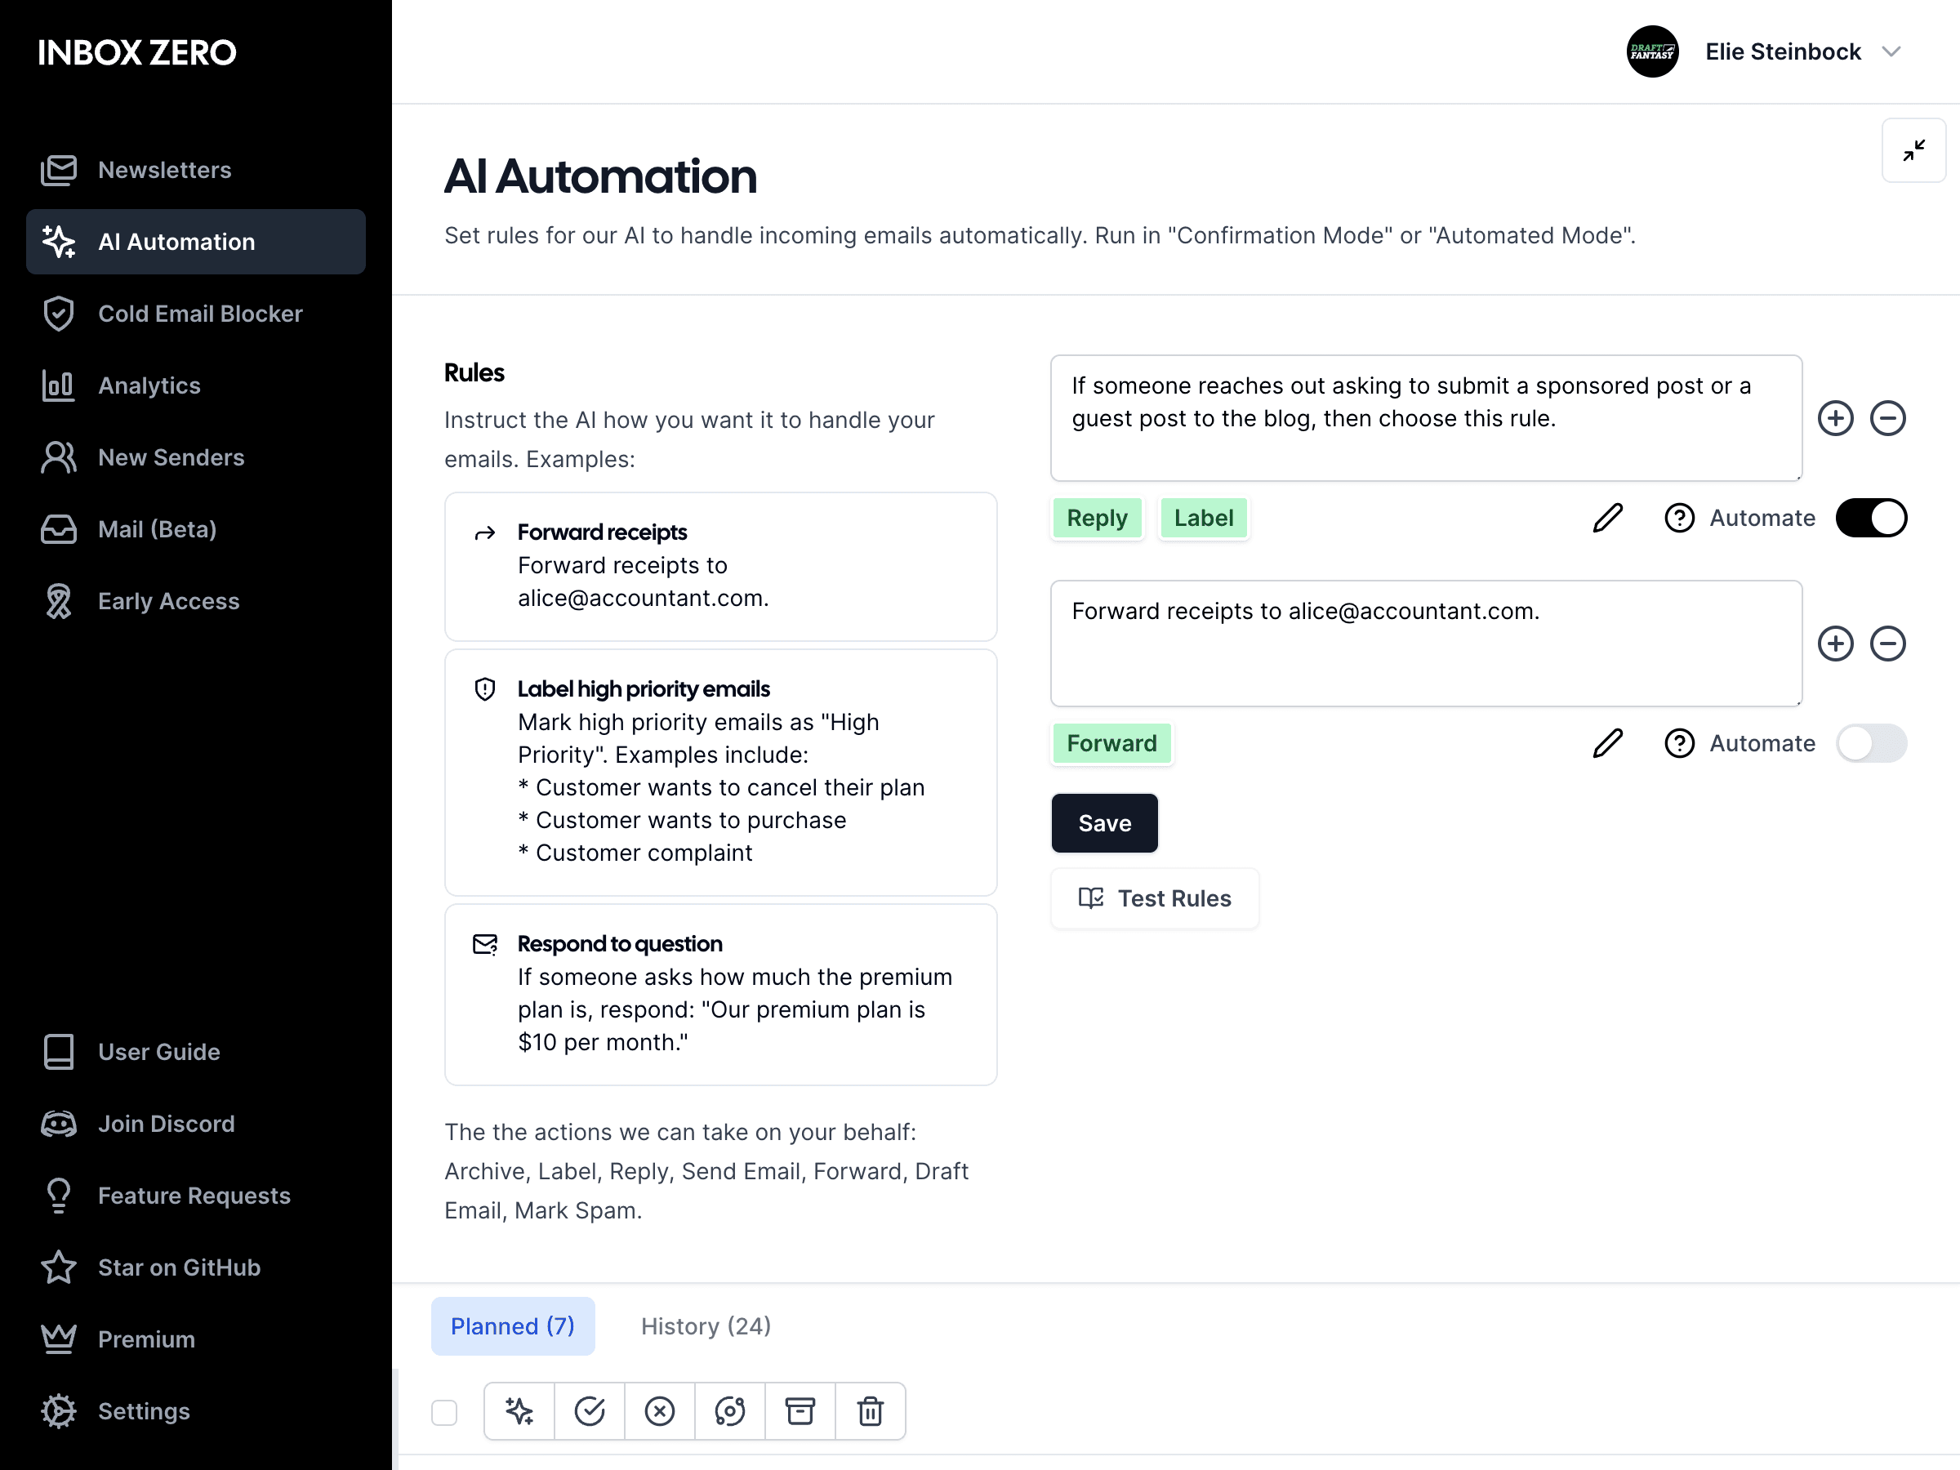The width and height of the screenshot is (1960, 1470).
Task: Click the plus icon beside the first rule
Action: (x=1835, y=417)
